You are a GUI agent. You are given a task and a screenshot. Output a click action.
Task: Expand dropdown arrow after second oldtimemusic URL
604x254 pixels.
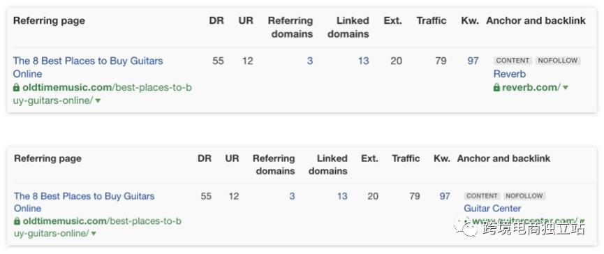pyautogui.click(x=94, y=234)
